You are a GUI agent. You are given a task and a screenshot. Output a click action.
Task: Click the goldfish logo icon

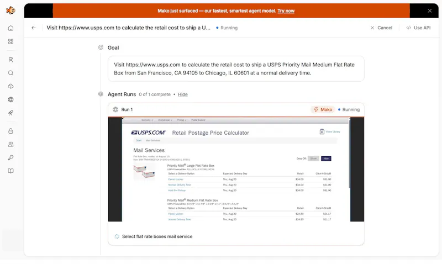[x=10, y=10]
